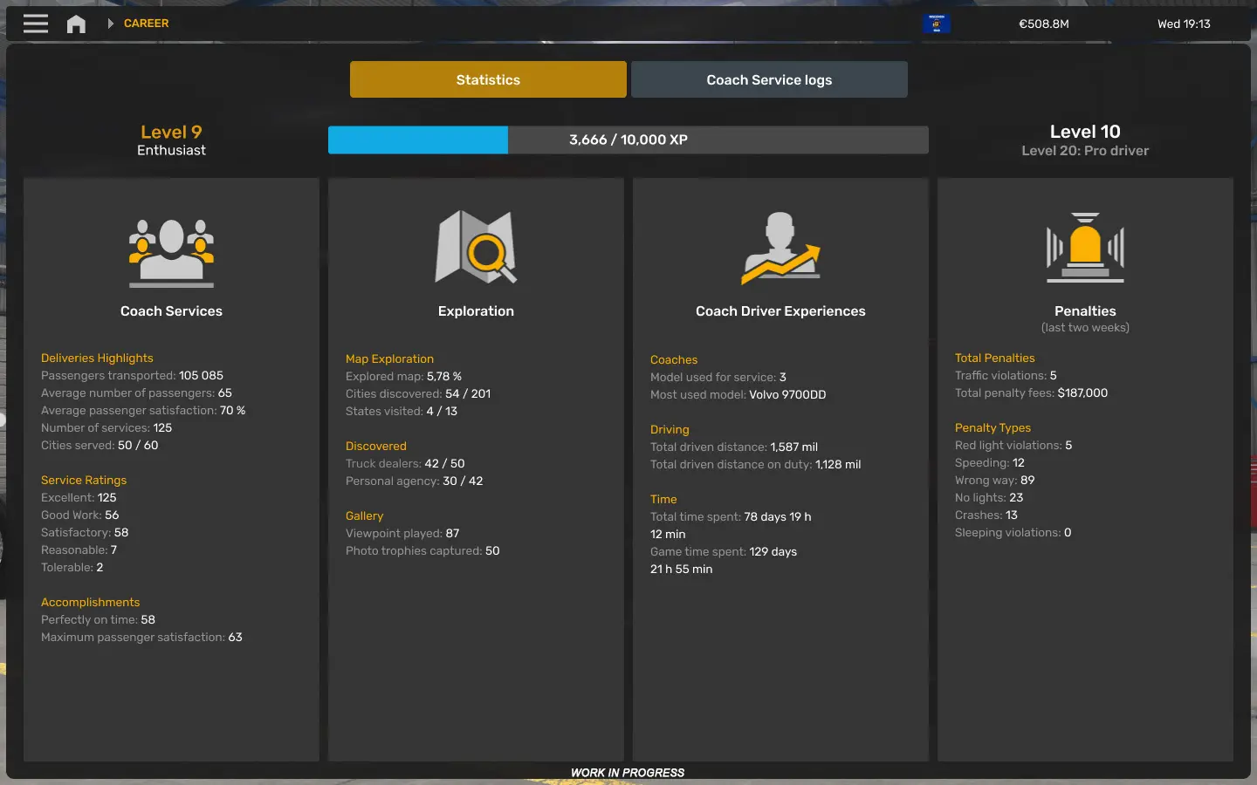
Task: Click the XP progress bar showing 3,666/10,000
Action: pos(628,140)
